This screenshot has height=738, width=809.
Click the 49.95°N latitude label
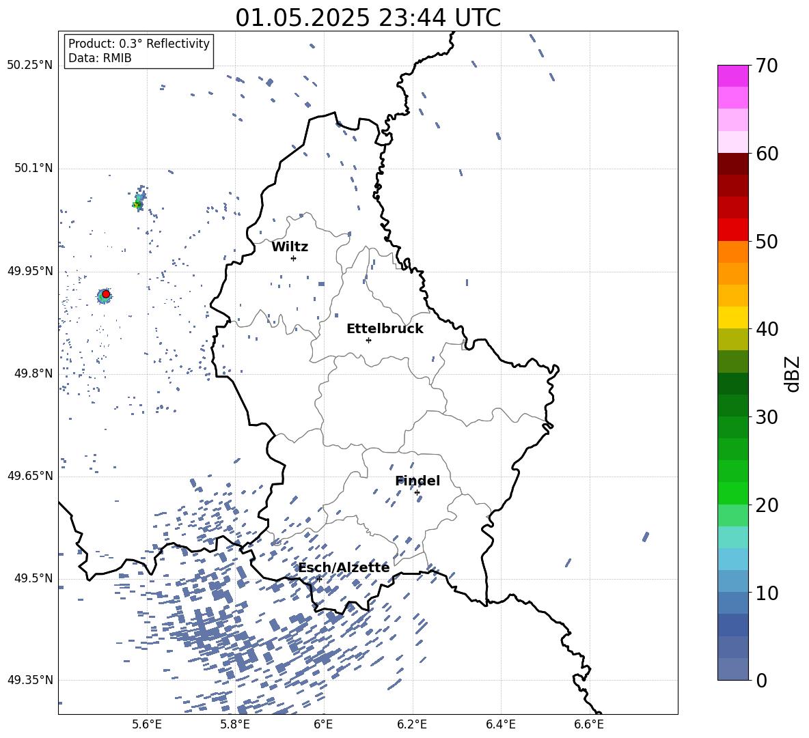pyautogui.click(x=30, y=270)
